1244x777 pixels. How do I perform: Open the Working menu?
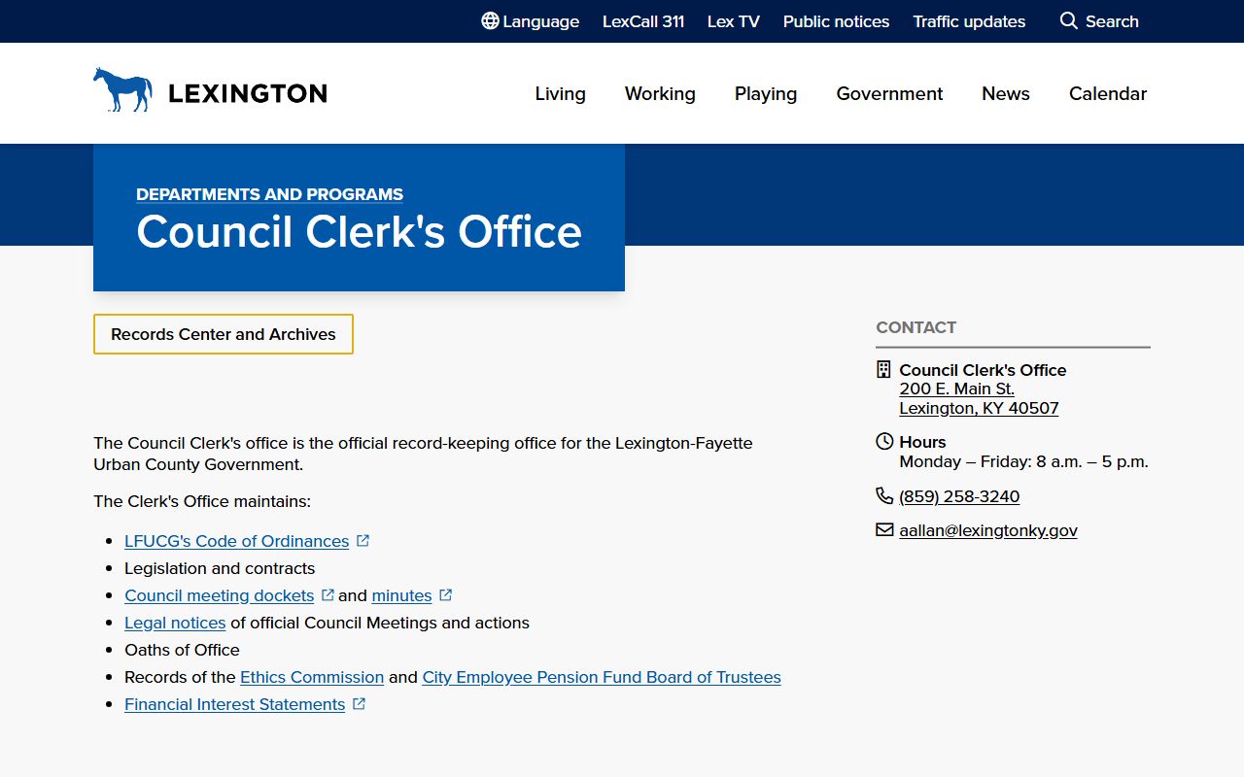click(660, 94)
